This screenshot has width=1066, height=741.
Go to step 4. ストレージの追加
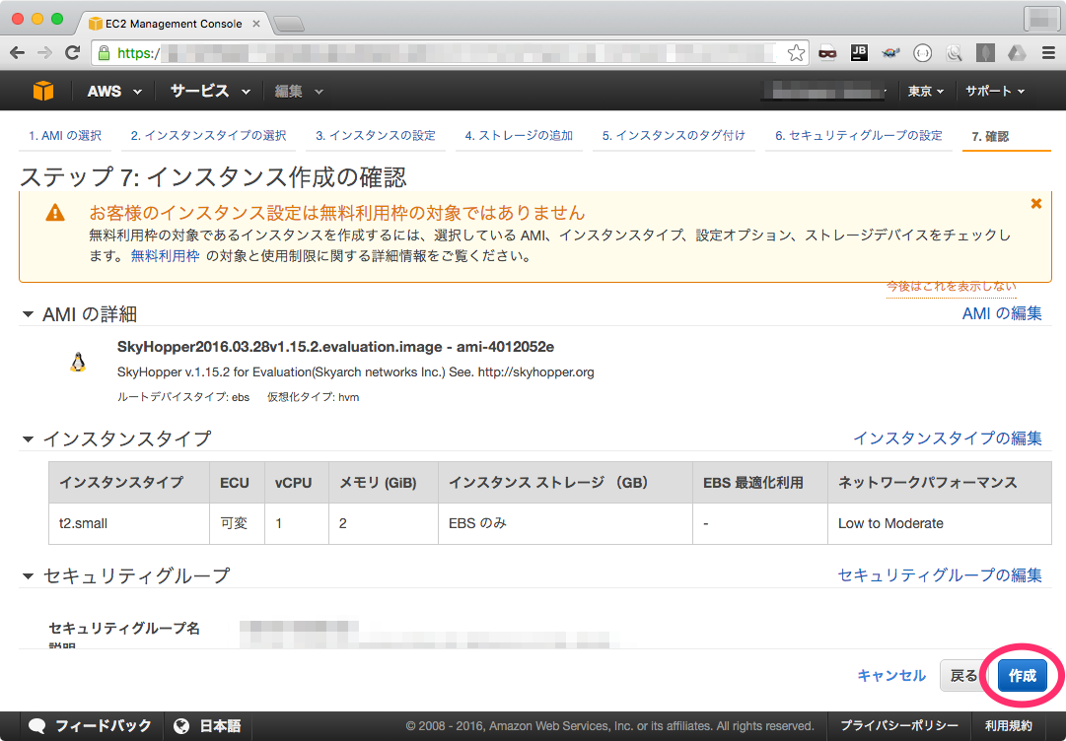tap(519, 136)
